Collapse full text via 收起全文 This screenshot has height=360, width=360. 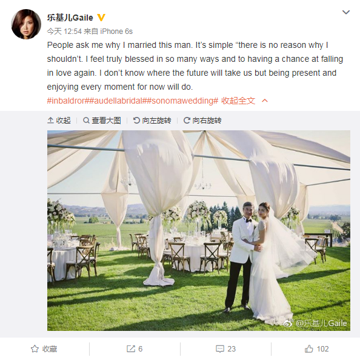[x=238, y=101]
